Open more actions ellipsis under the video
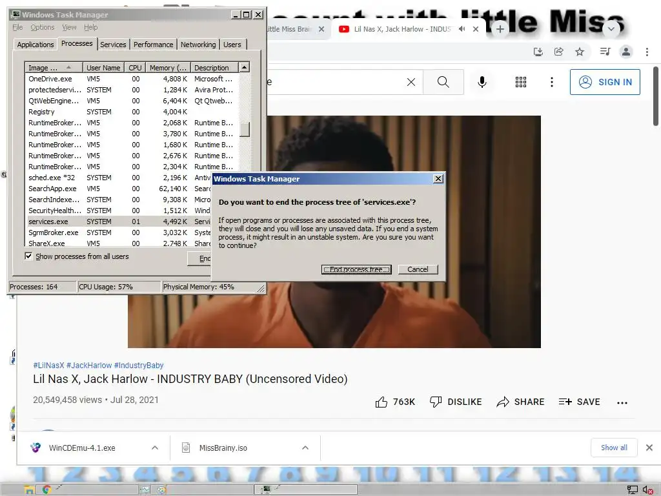The width and height of the screenshot is (661, 496). 622,403
